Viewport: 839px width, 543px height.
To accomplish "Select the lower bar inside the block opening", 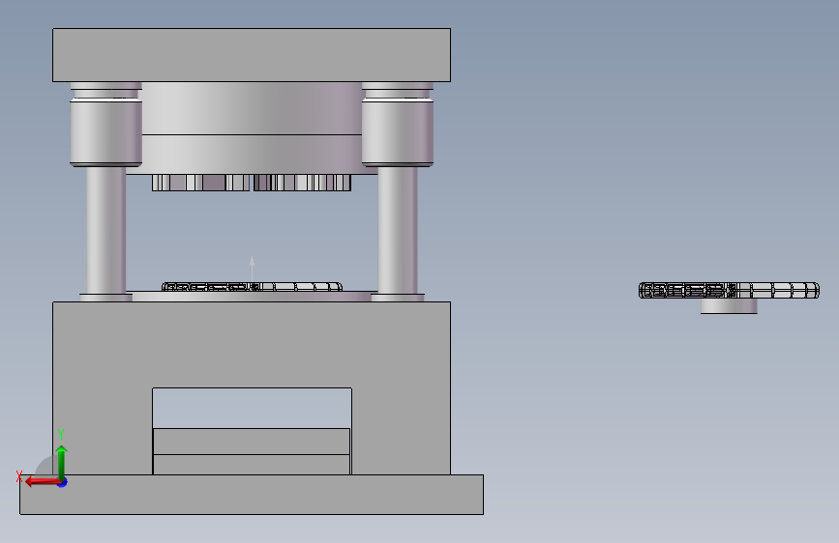I will pos(252,465).
